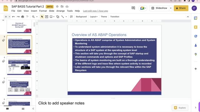This screenshot has height=112, width=200.
Task: Open the zoom level dropdown arrow
Action: click(x=37, y=16)
